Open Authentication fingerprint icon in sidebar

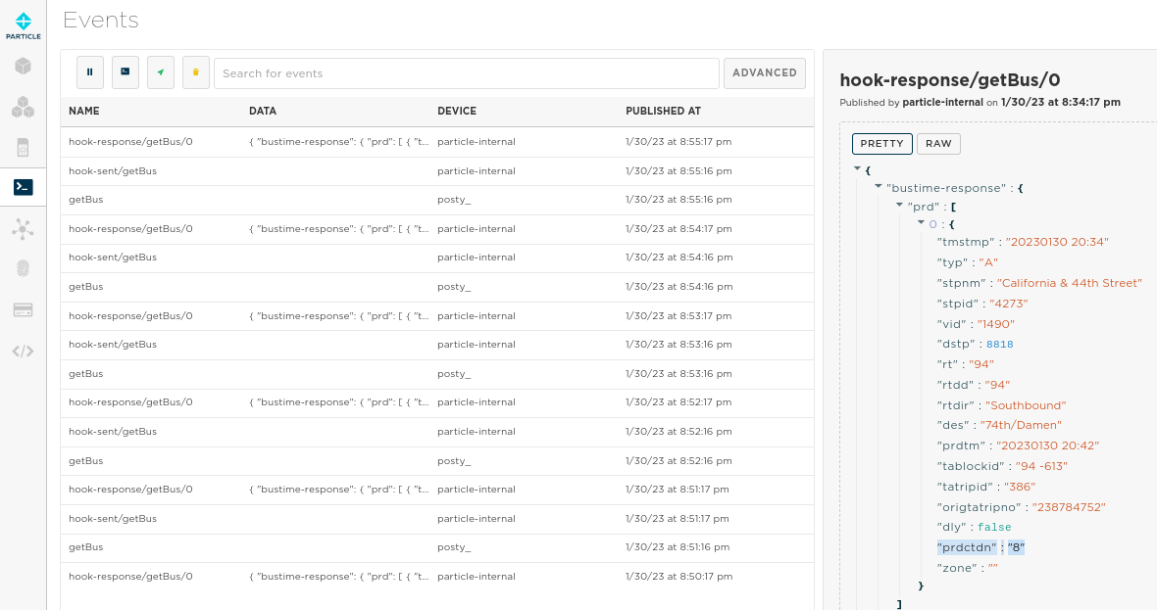(x=23, y=268)
